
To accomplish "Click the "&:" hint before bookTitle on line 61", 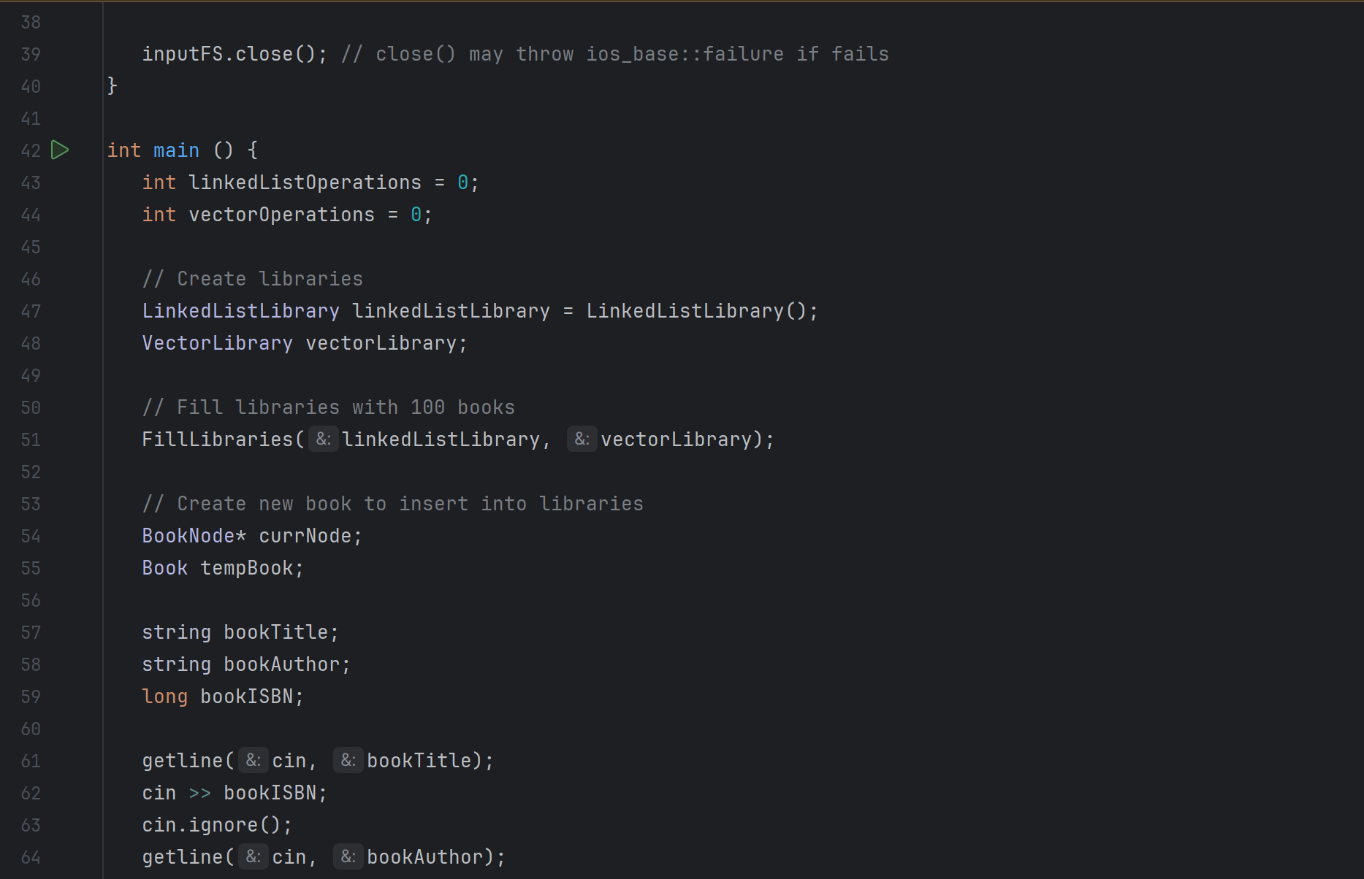I will [347, 759].
